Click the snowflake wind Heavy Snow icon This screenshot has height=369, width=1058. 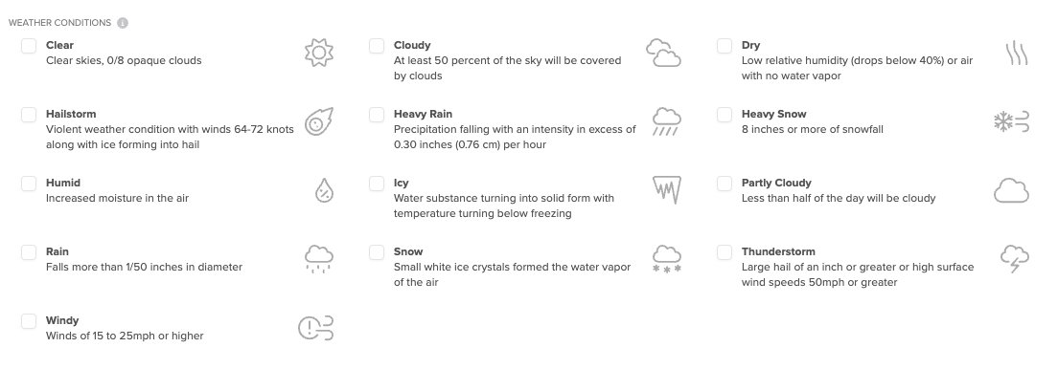pyautogui.click(x=1011, y=121)
